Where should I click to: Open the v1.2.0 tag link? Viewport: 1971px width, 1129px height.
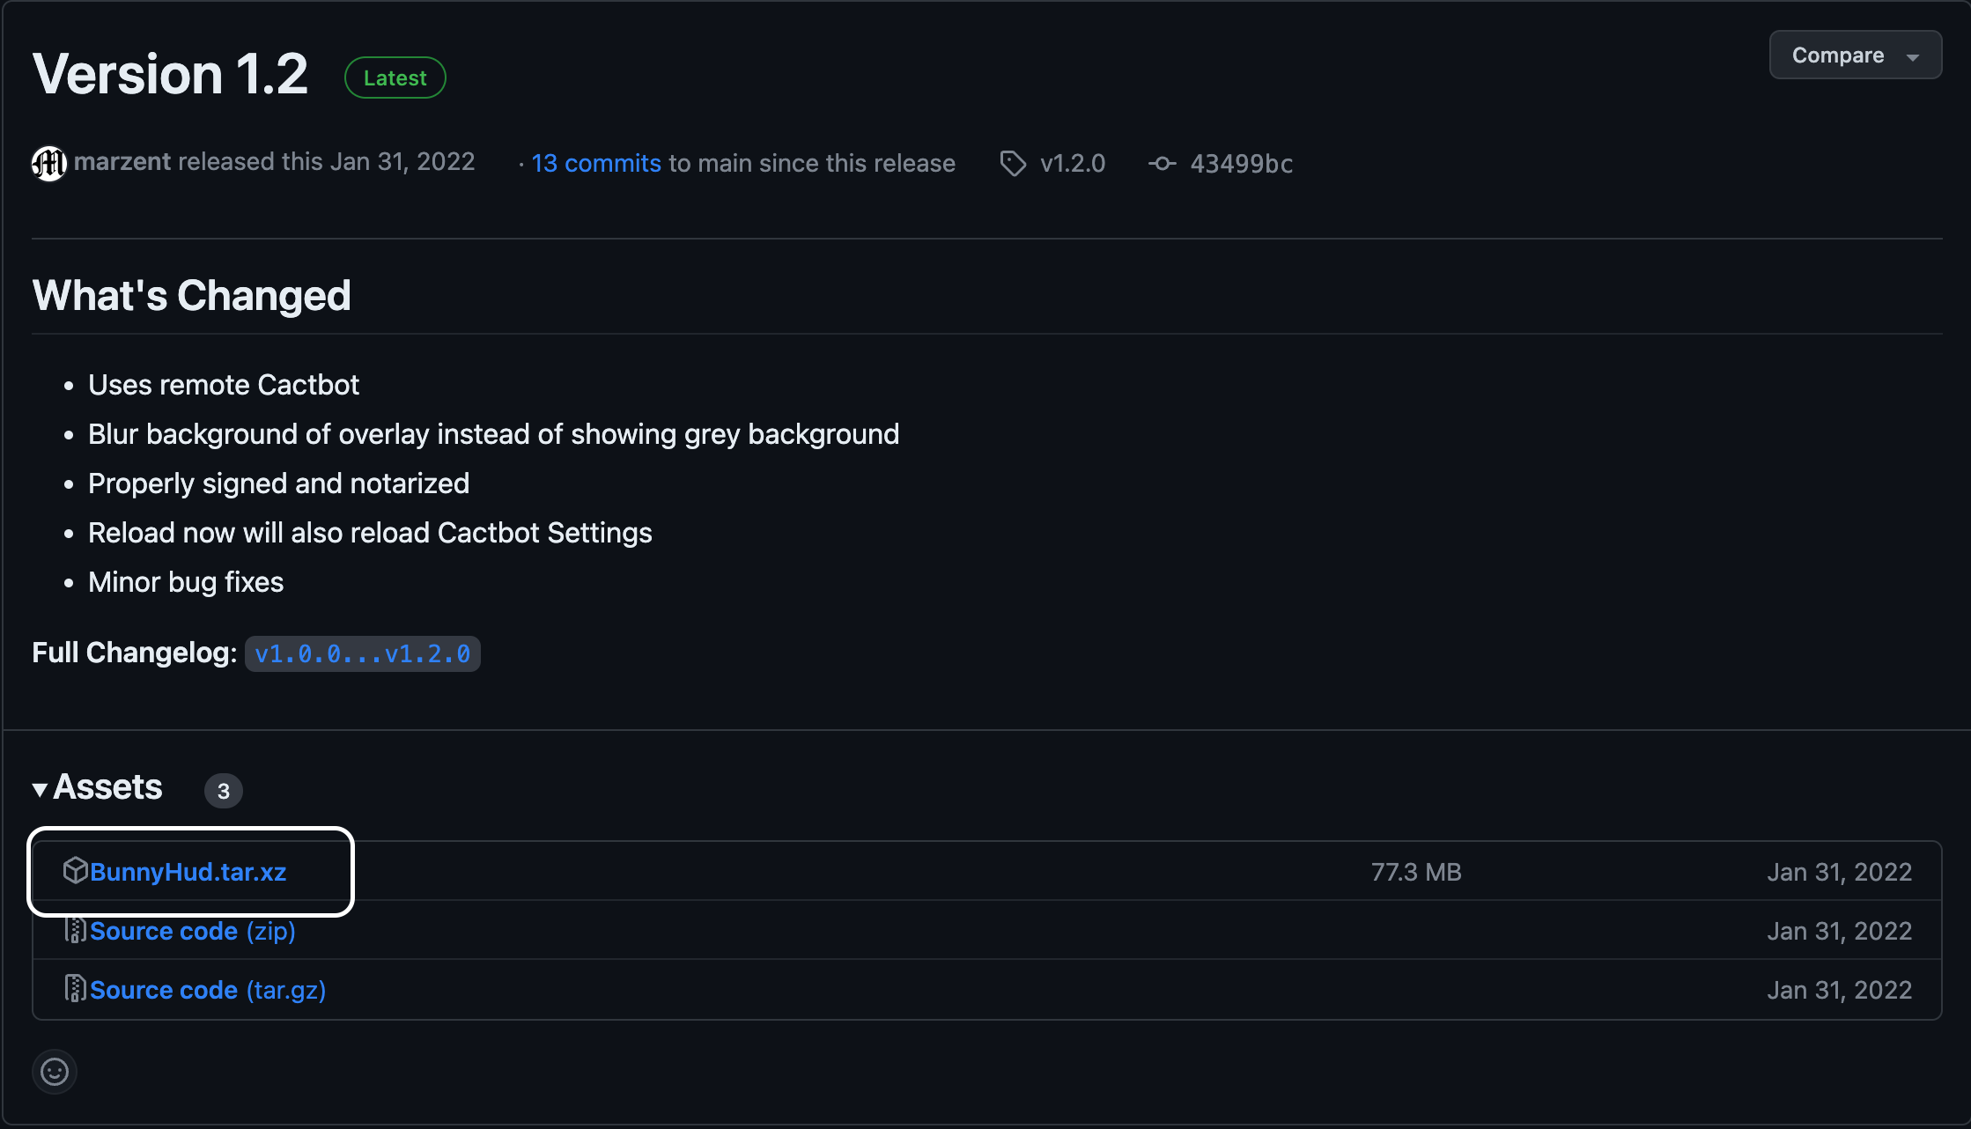tap(1072, 164)
